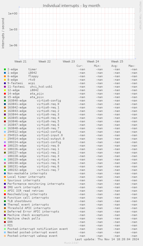
Task: Click the orange swatch for 6-edge floppy
Action: click(5, 76)
